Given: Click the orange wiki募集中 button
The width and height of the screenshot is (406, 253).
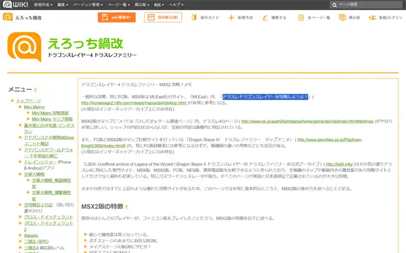Looking at the screenshot, I should pos(117,17).
